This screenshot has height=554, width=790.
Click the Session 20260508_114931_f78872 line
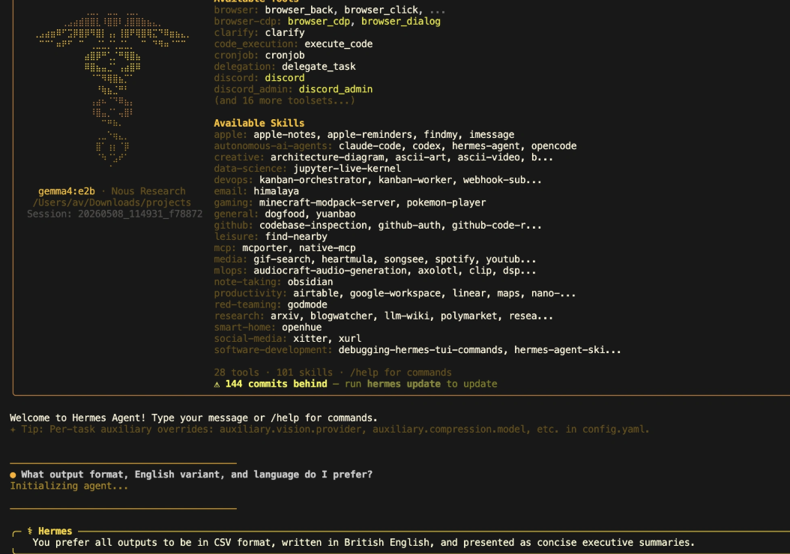coord(115,214)
